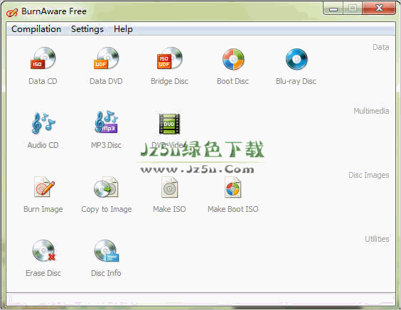The height and width of the screenshot is (310, 401).
Task: Open the Compilation menu
Action: pos(36,29)
